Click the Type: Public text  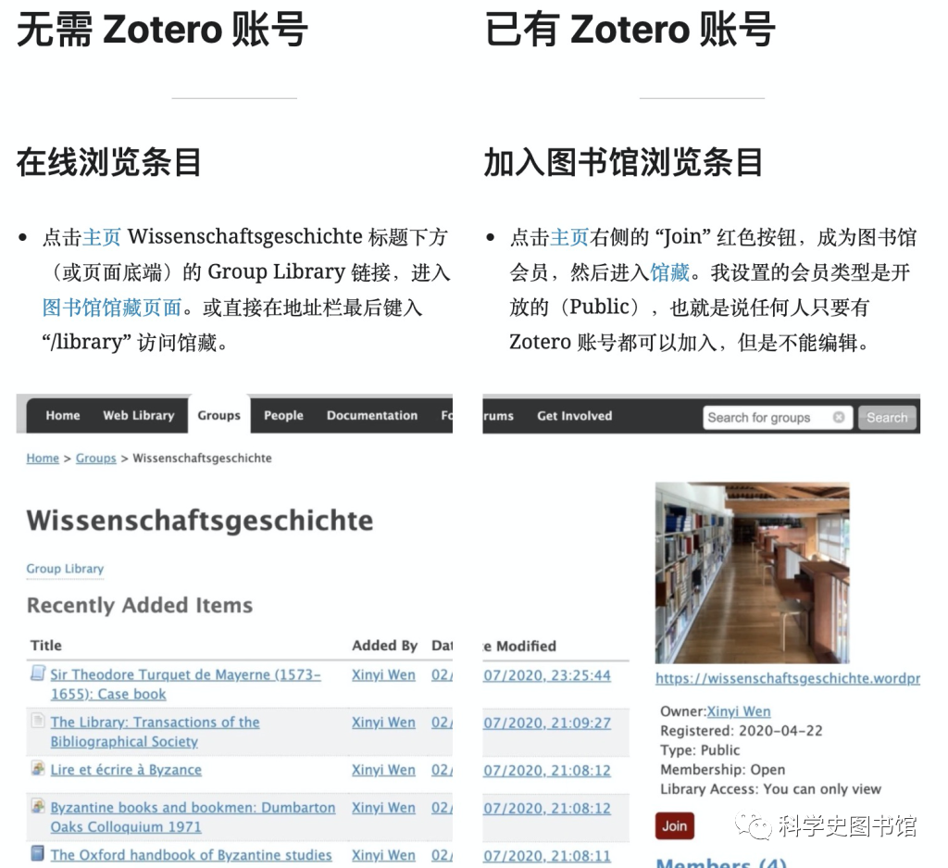[x=700, y=750]
